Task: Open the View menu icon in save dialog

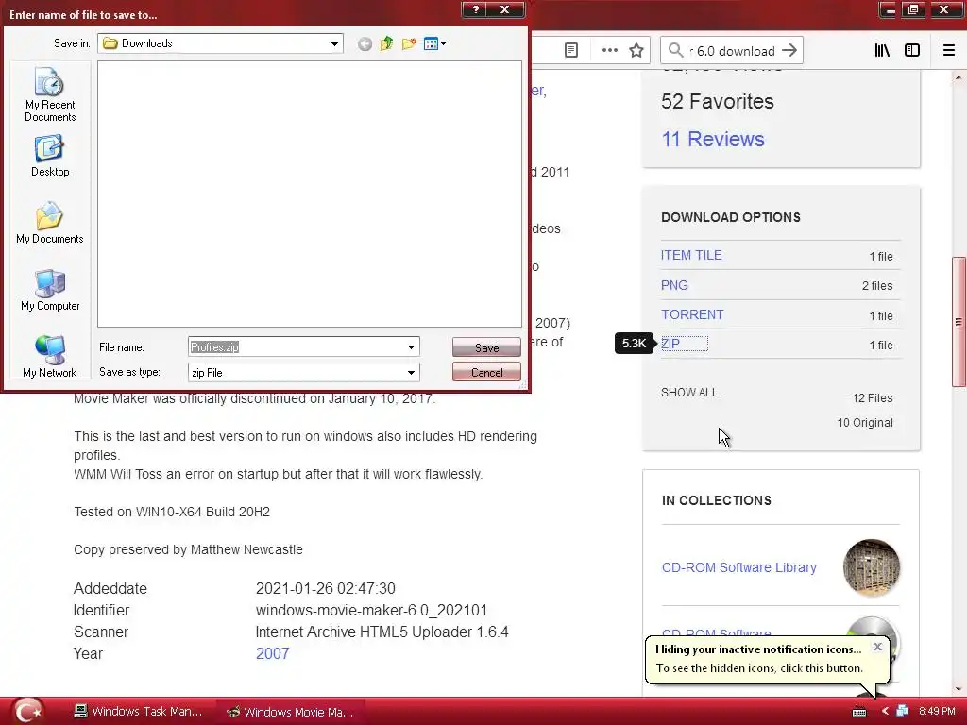Action: (434, 43)
